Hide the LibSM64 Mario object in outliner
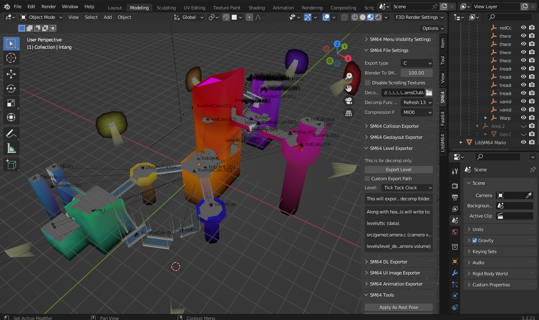This screenshot has width=539, height=320. (x=523, y=143)
